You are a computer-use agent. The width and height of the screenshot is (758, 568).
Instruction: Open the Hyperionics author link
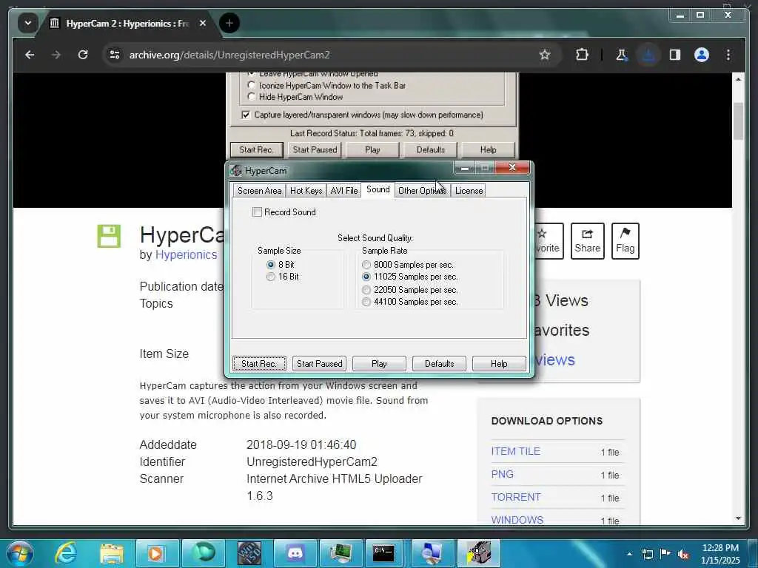(x=186, y=254)
